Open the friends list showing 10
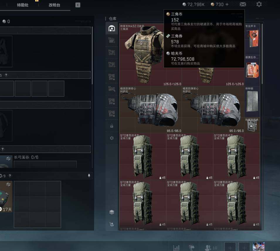 tap(211, 247)
